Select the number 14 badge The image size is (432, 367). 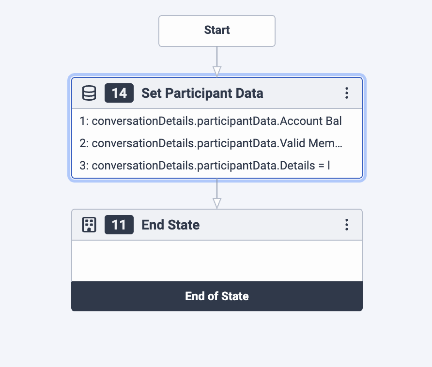119,93
